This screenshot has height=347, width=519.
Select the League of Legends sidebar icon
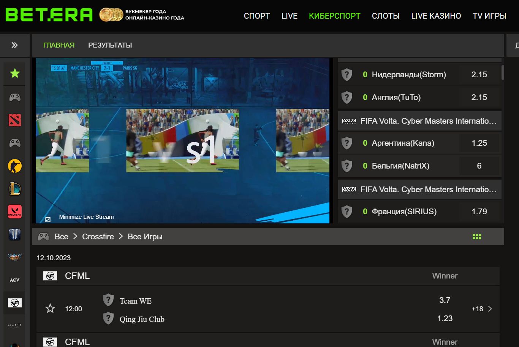click(x=15, y=189)
